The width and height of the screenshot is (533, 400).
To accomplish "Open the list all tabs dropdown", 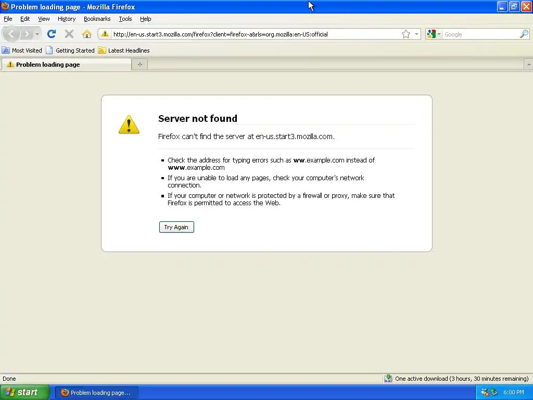I will click(529, 64).
